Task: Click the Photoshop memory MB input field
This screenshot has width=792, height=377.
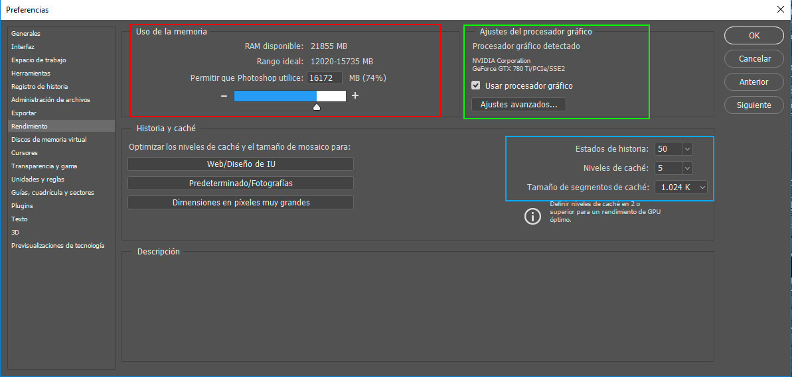Action: 325,78
